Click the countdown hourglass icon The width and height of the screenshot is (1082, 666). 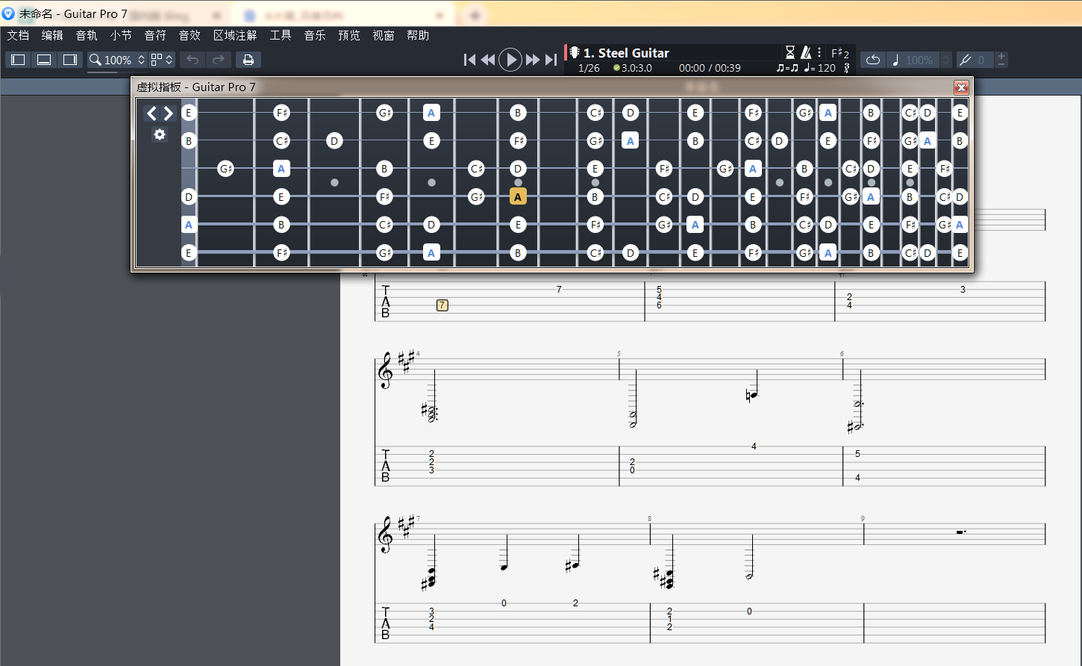[x=790, y=52]
